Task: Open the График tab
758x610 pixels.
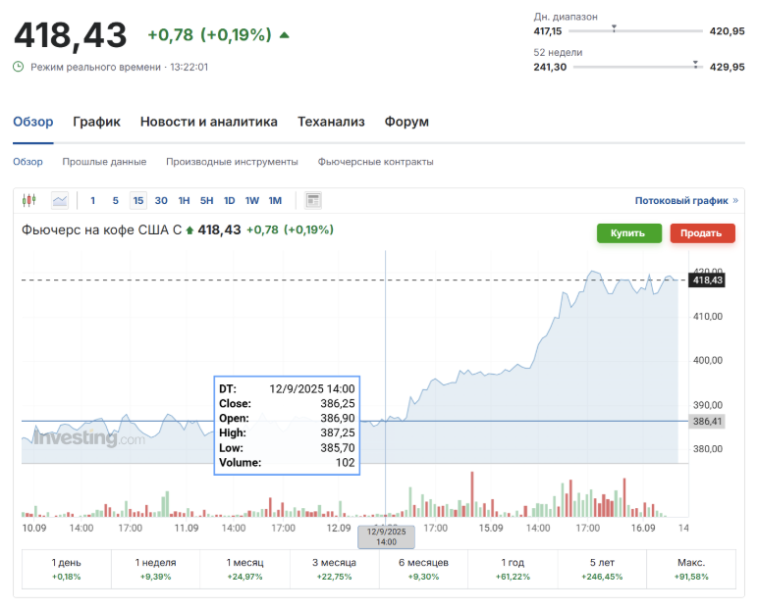Action: [96, 122]
